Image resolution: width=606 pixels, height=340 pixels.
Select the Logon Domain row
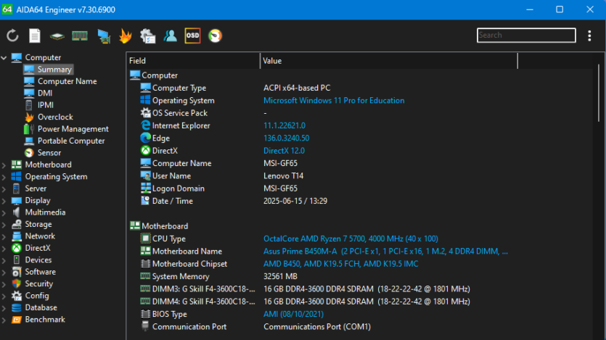[359, 188]
